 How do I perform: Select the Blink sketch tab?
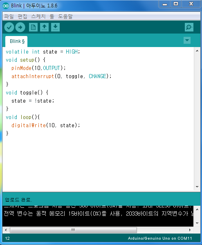tap(16, 41)
